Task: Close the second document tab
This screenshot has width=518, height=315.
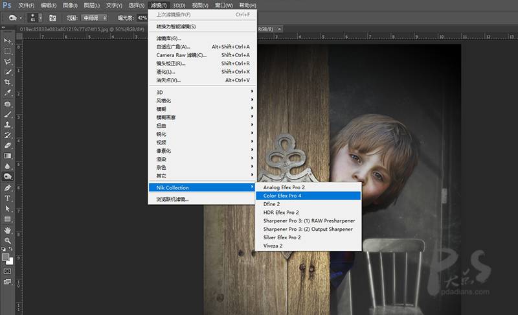Action: [279, 29]
